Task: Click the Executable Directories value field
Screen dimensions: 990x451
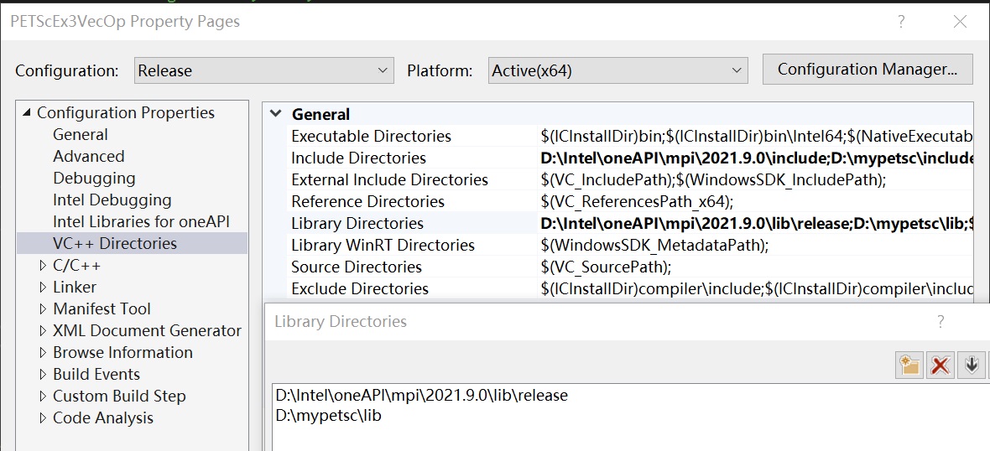Action: pos(755,136)
